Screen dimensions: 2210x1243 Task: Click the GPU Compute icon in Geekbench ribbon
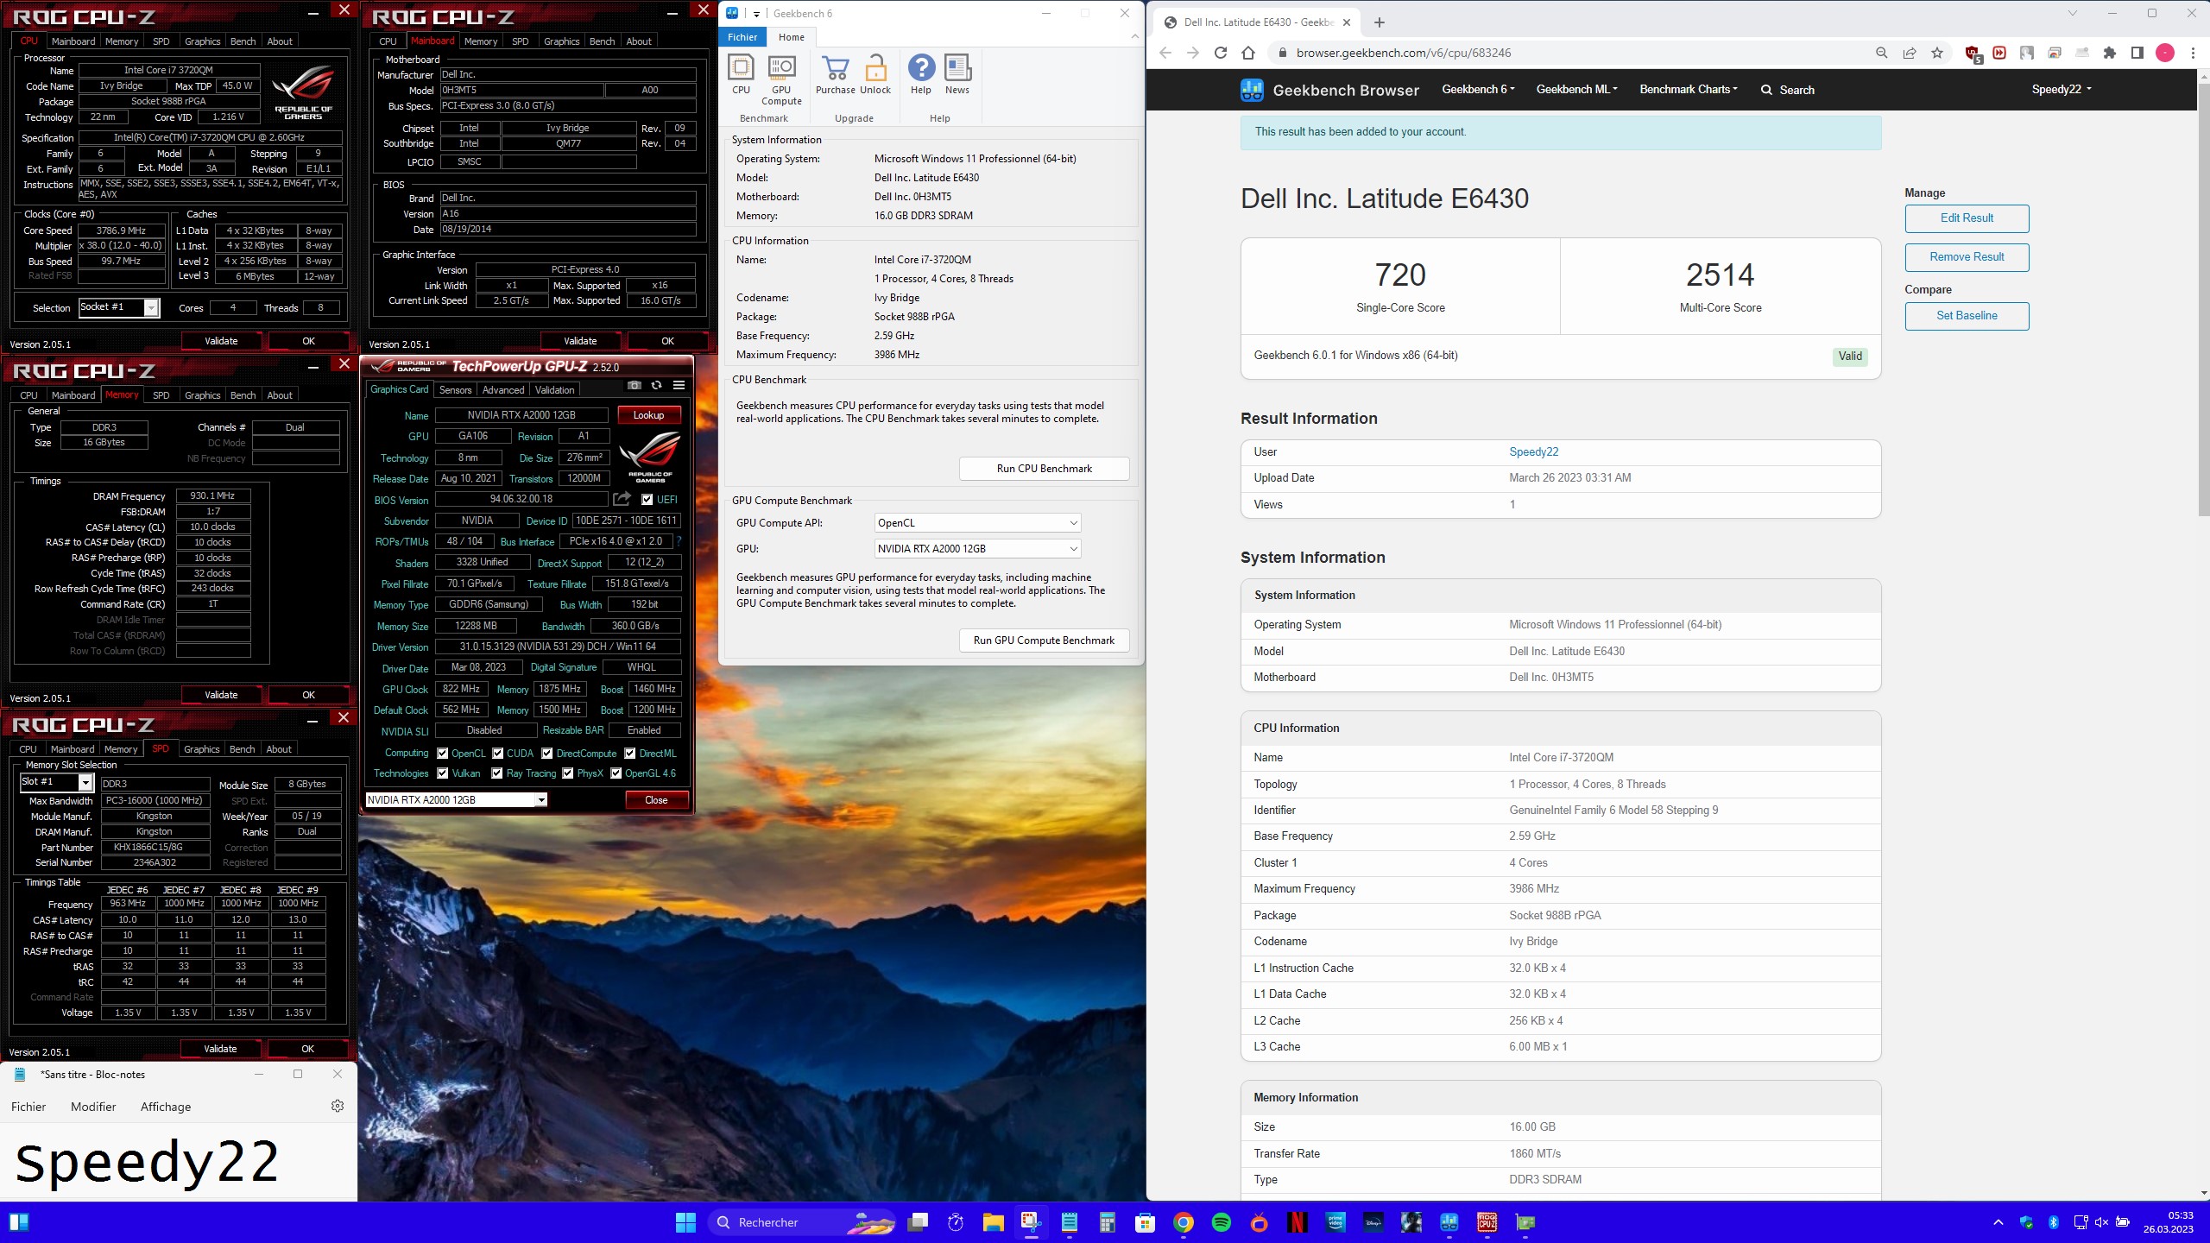[x=781, y=79]
